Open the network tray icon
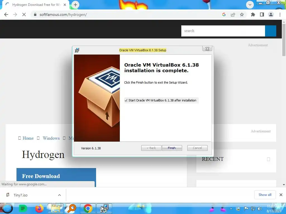This screenshot has width=286, height=214. tap(253, 209)
